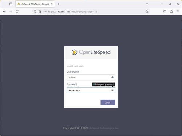
Task: Open saved logins key icon in address bar
Action: pyautogui.click(x=45, y=11)
